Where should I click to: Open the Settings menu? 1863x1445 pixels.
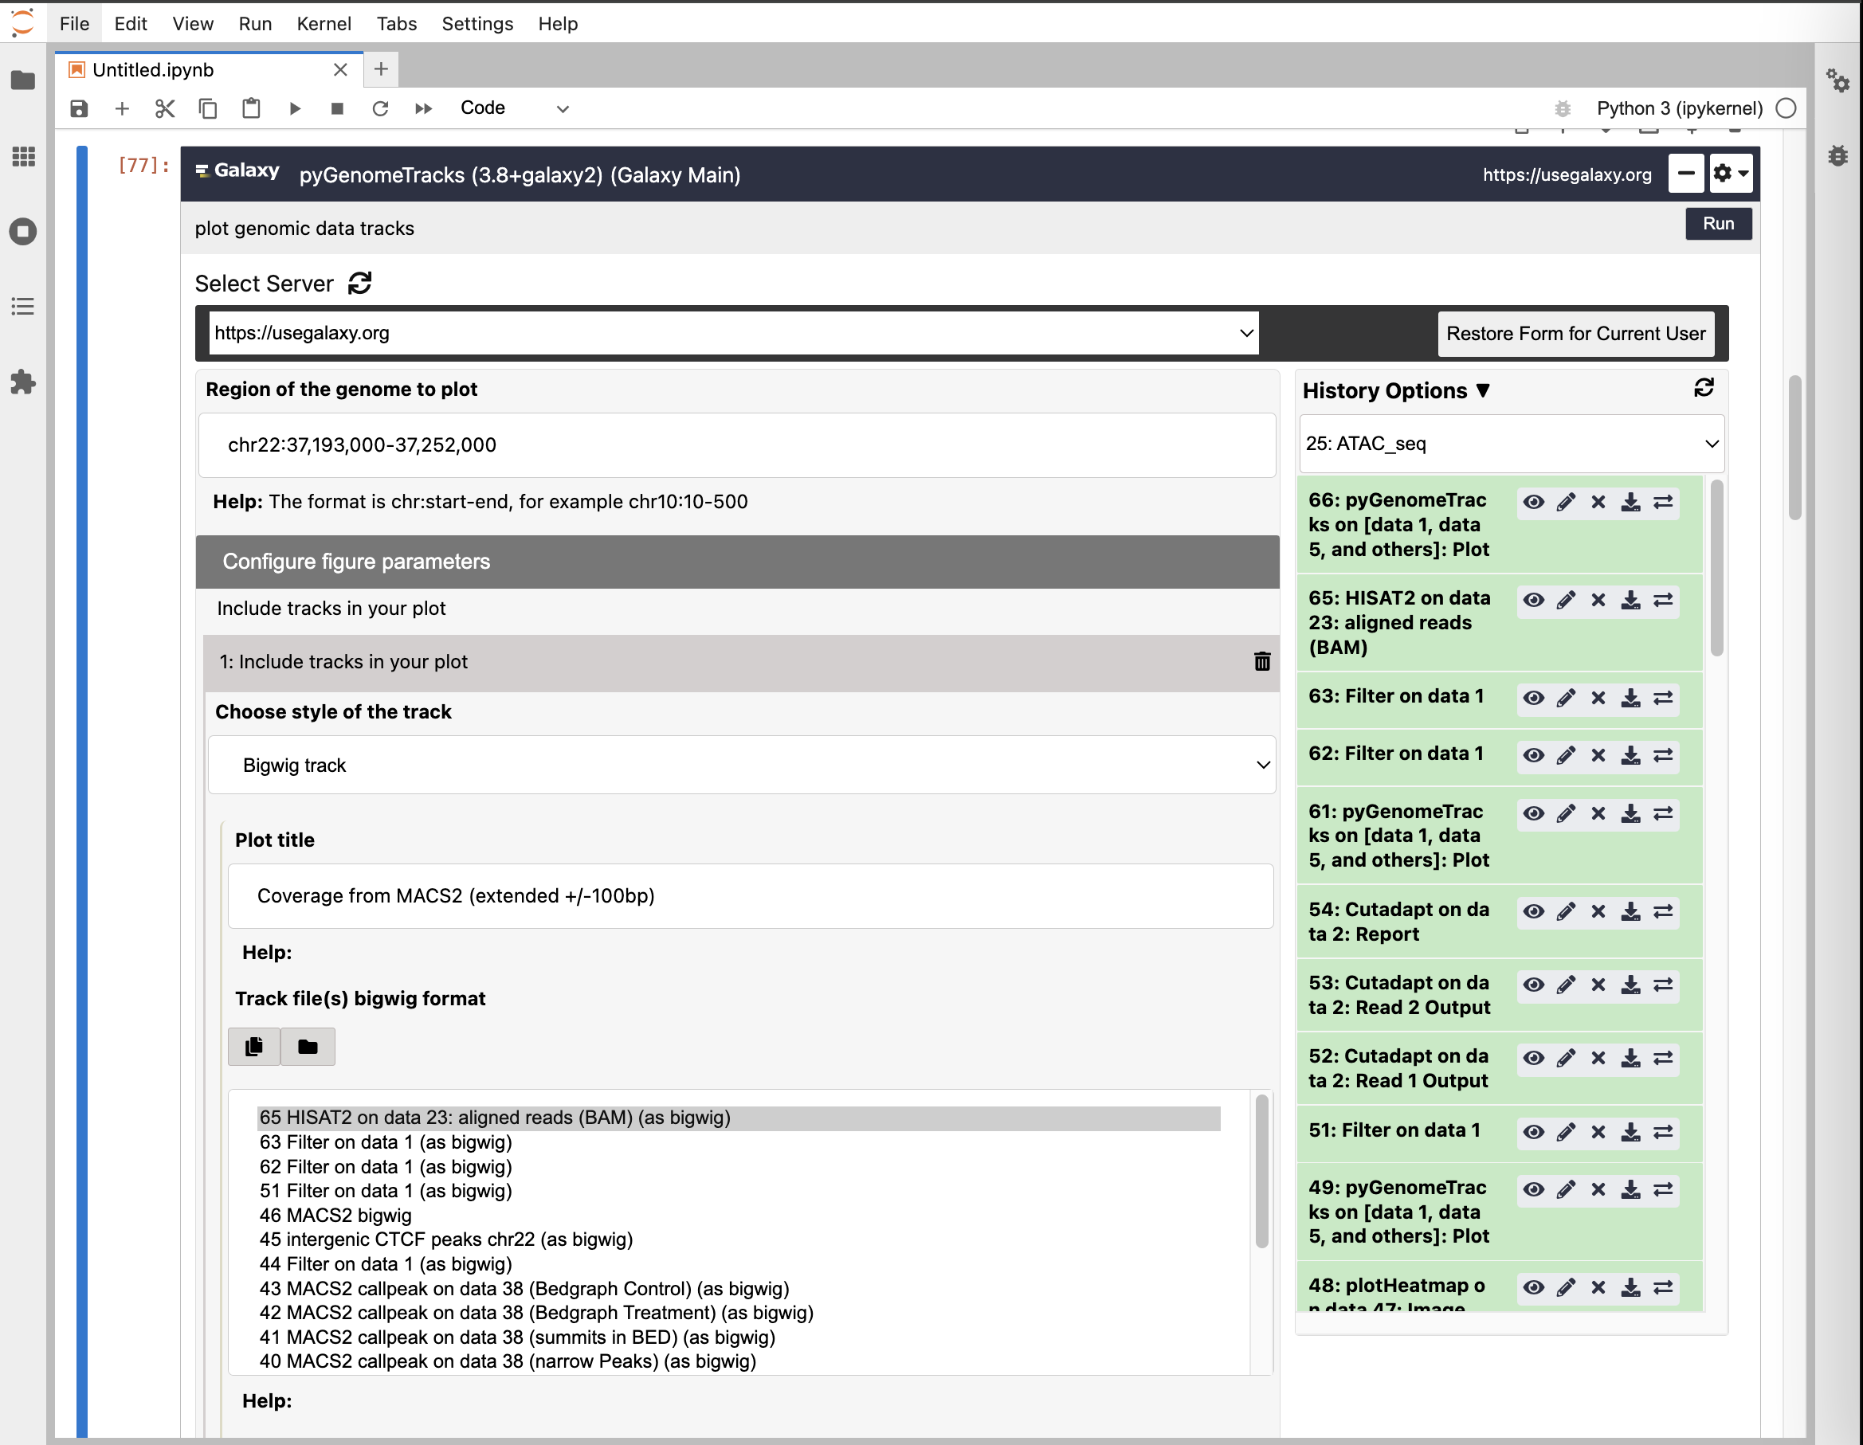477,24
